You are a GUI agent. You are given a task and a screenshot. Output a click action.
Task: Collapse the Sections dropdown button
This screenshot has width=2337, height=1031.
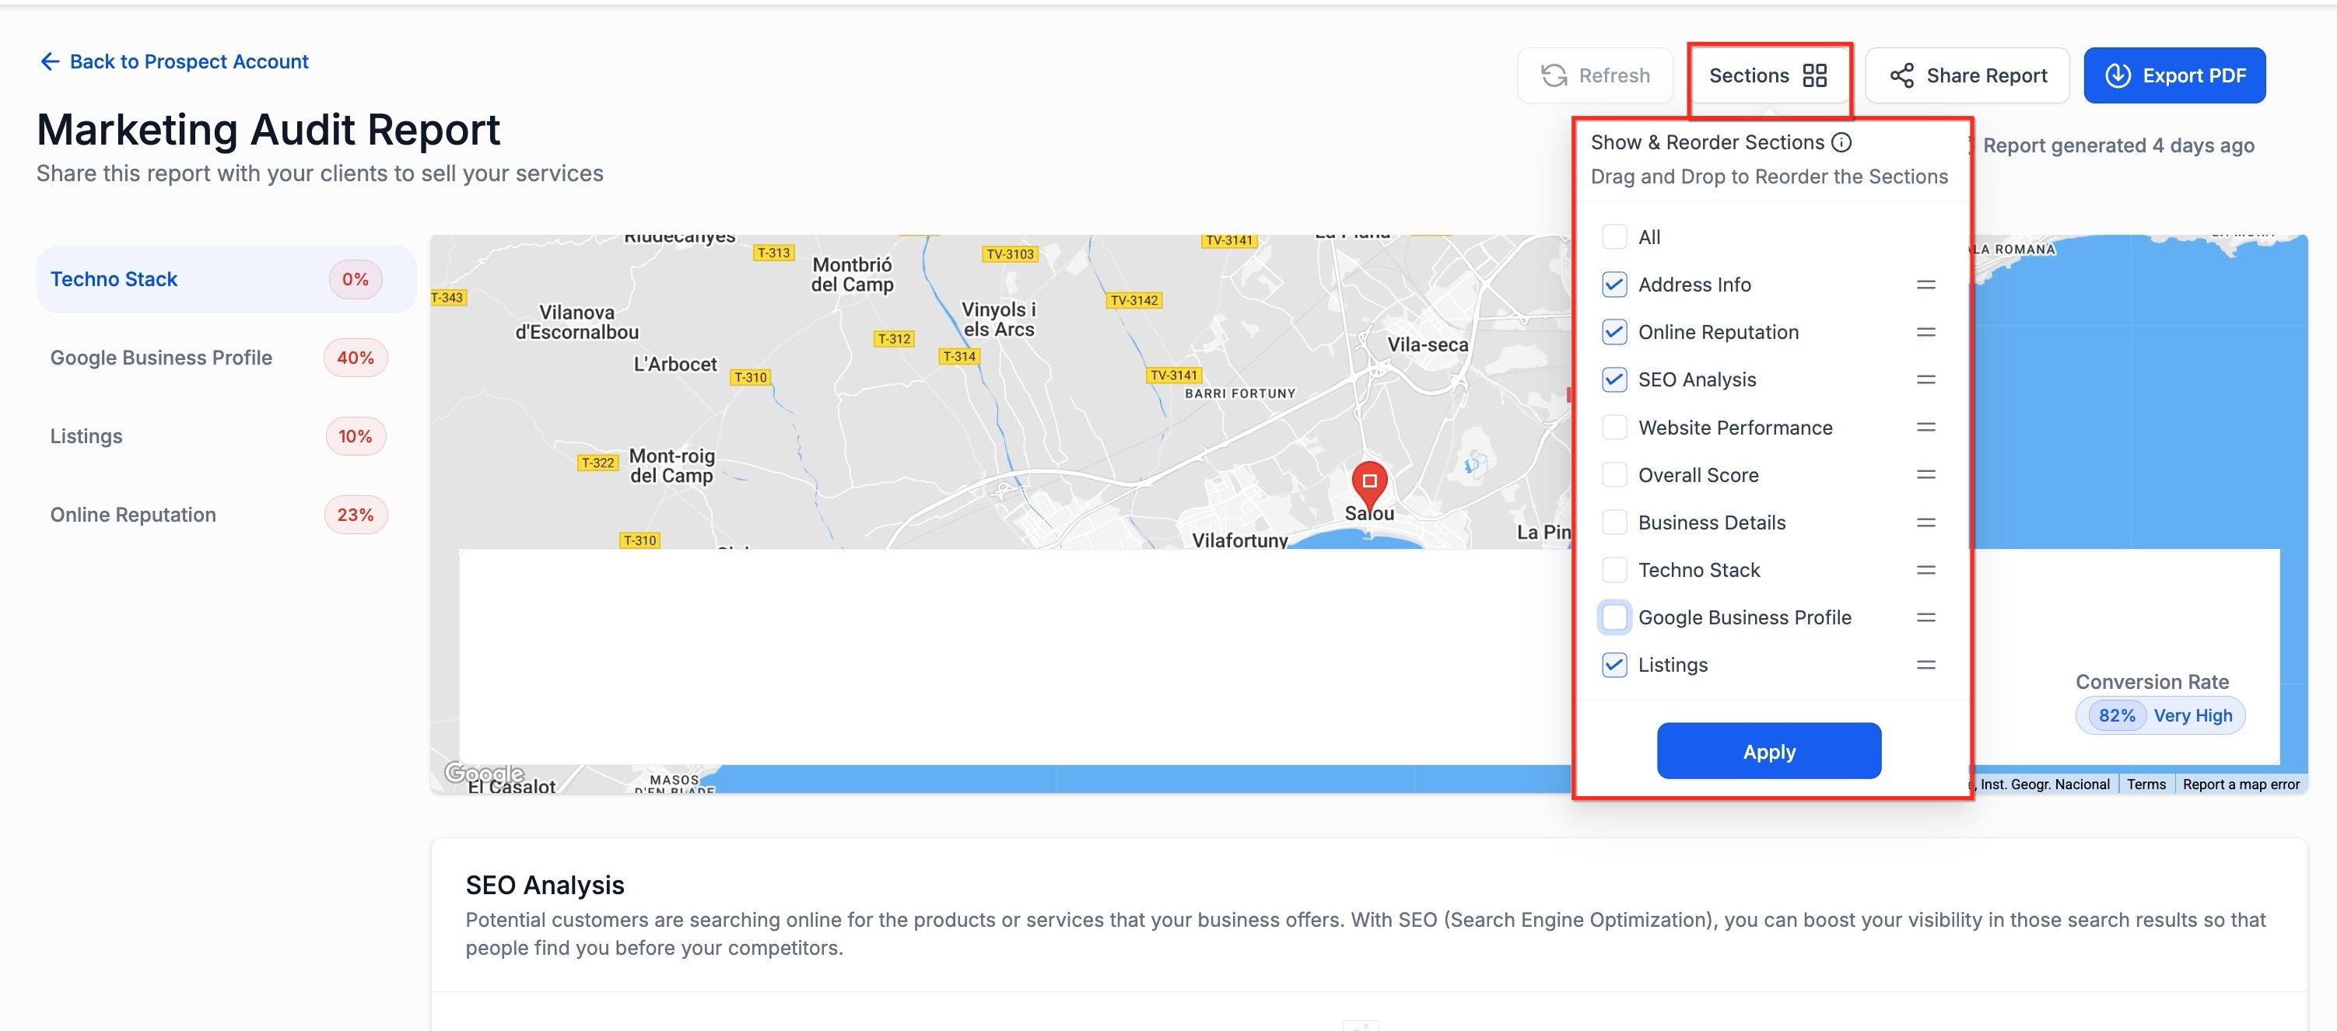1768,75
